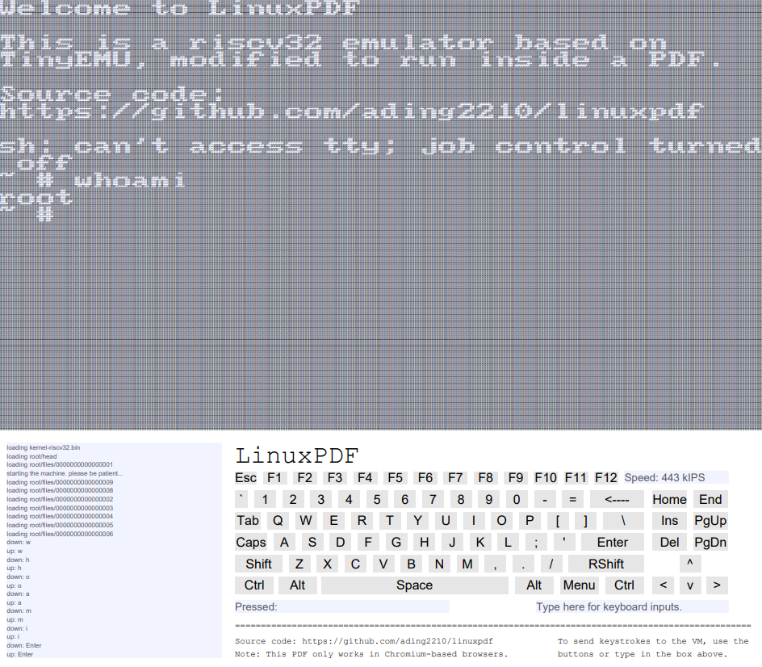Click the 'starting the machine' log line
This screenshot has height=667, width=762.
coord(65,473)
